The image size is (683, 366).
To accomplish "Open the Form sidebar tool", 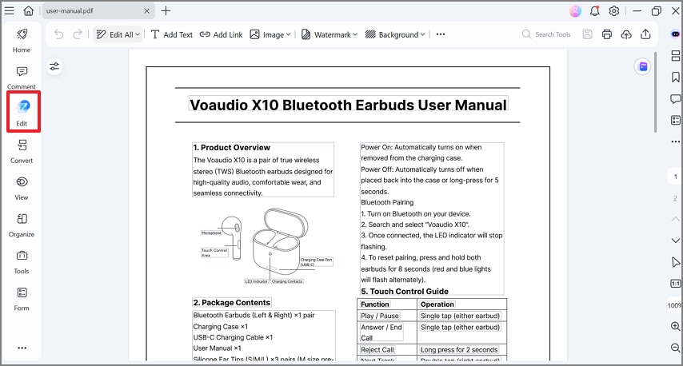I will click(x=22, y=300).
